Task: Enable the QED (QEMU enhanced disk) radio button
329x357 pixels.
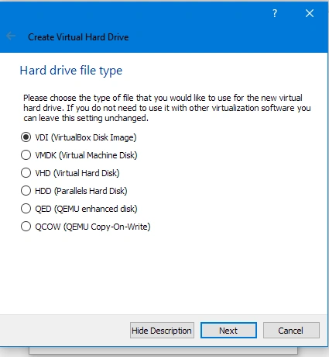Action: (x=26, y=209)
